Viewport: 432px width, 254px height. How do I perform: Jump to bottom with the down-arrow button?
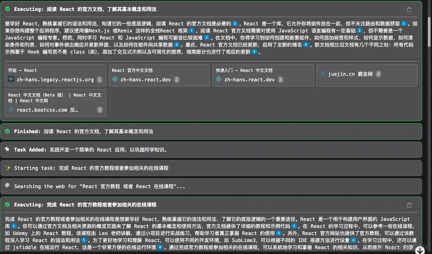click(x=420, y=250)
